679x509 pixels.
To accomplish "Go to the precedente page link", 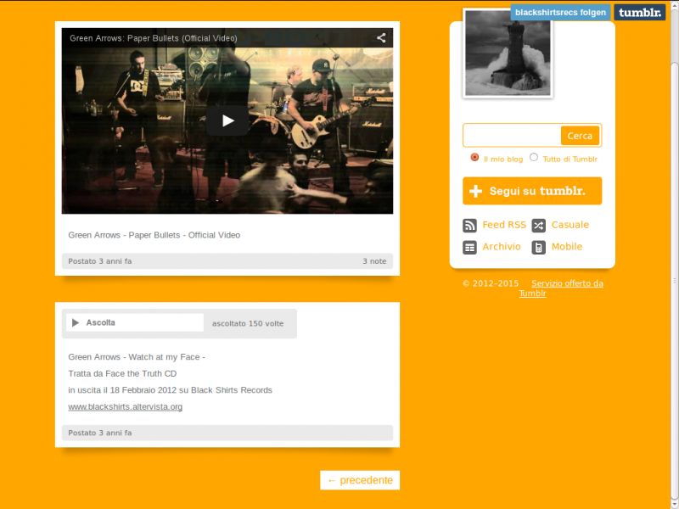I will tap(360, 480).
